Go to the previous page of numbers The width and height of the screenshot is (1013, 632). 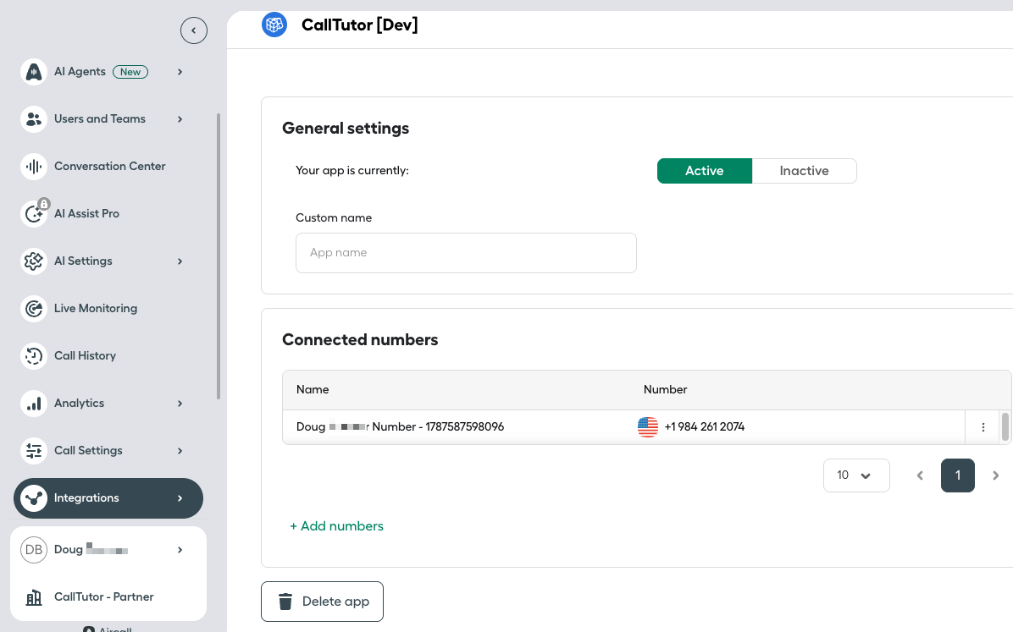[920, 475]
